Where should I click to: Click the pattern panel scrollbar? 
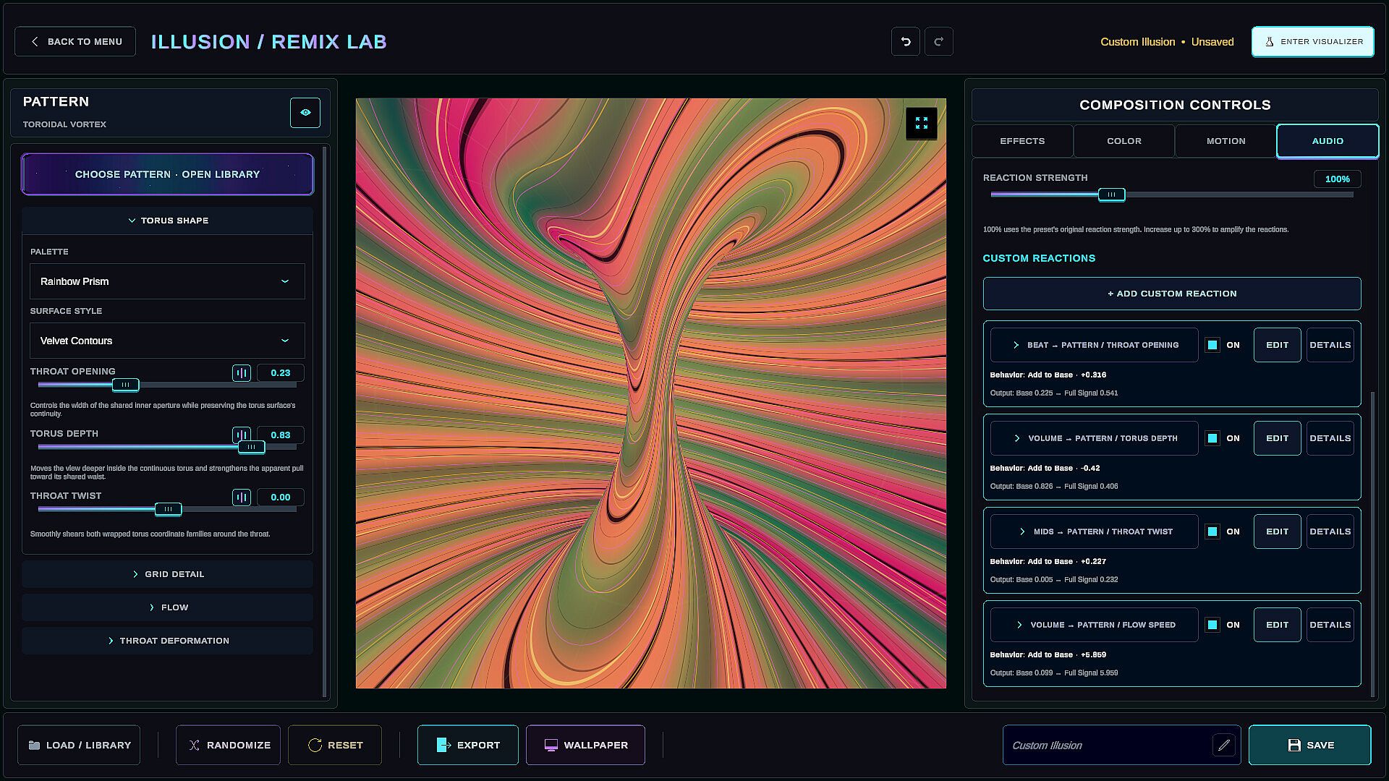[324, 422]
